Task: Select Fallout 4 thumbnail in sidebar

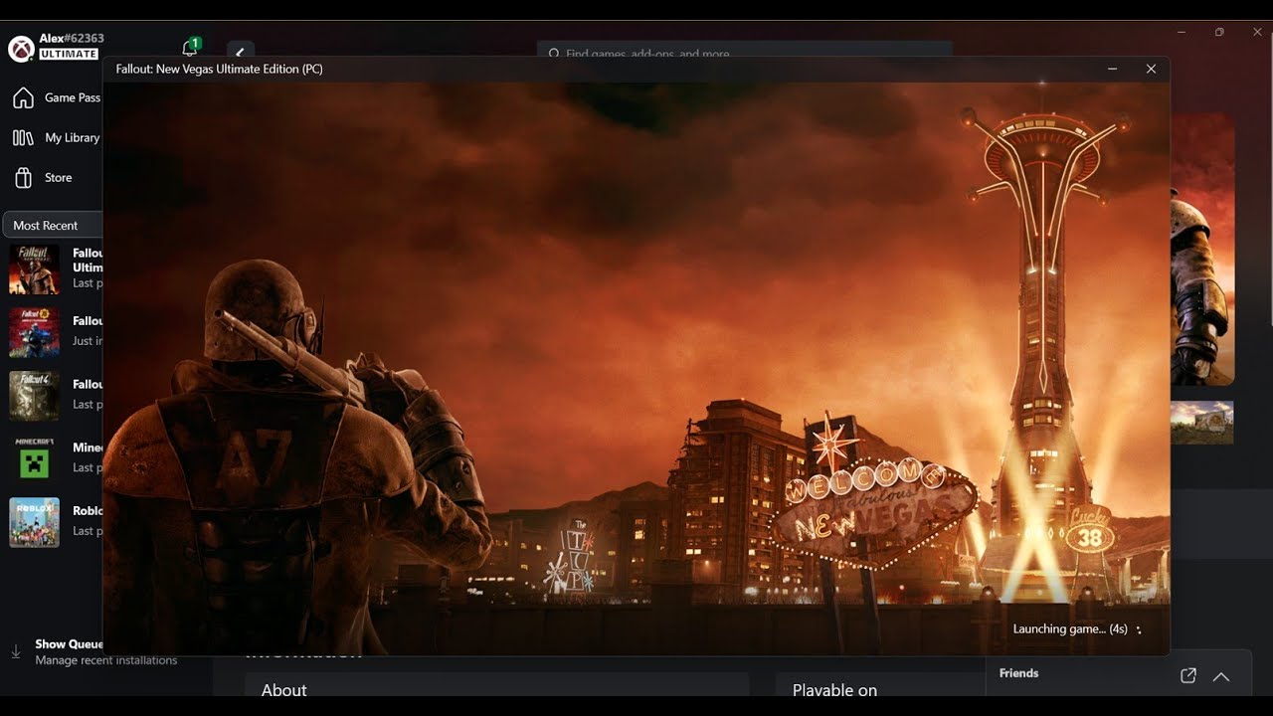Action: click(x=34, y=396)
